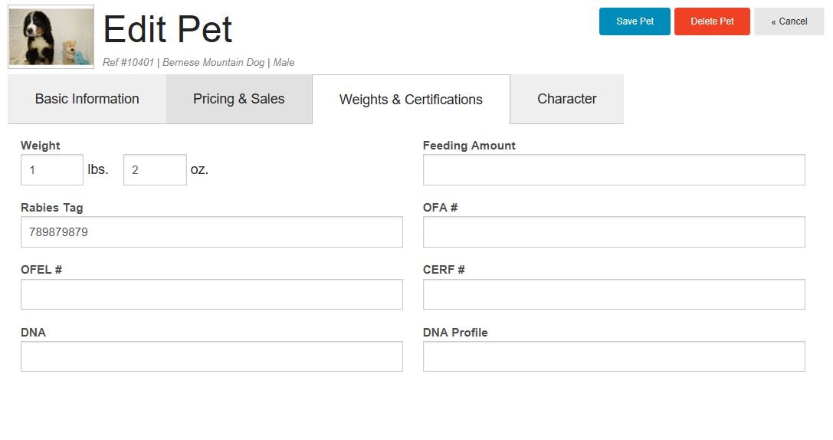
Task: Cancel editing the pet
Action: [789, 21]
